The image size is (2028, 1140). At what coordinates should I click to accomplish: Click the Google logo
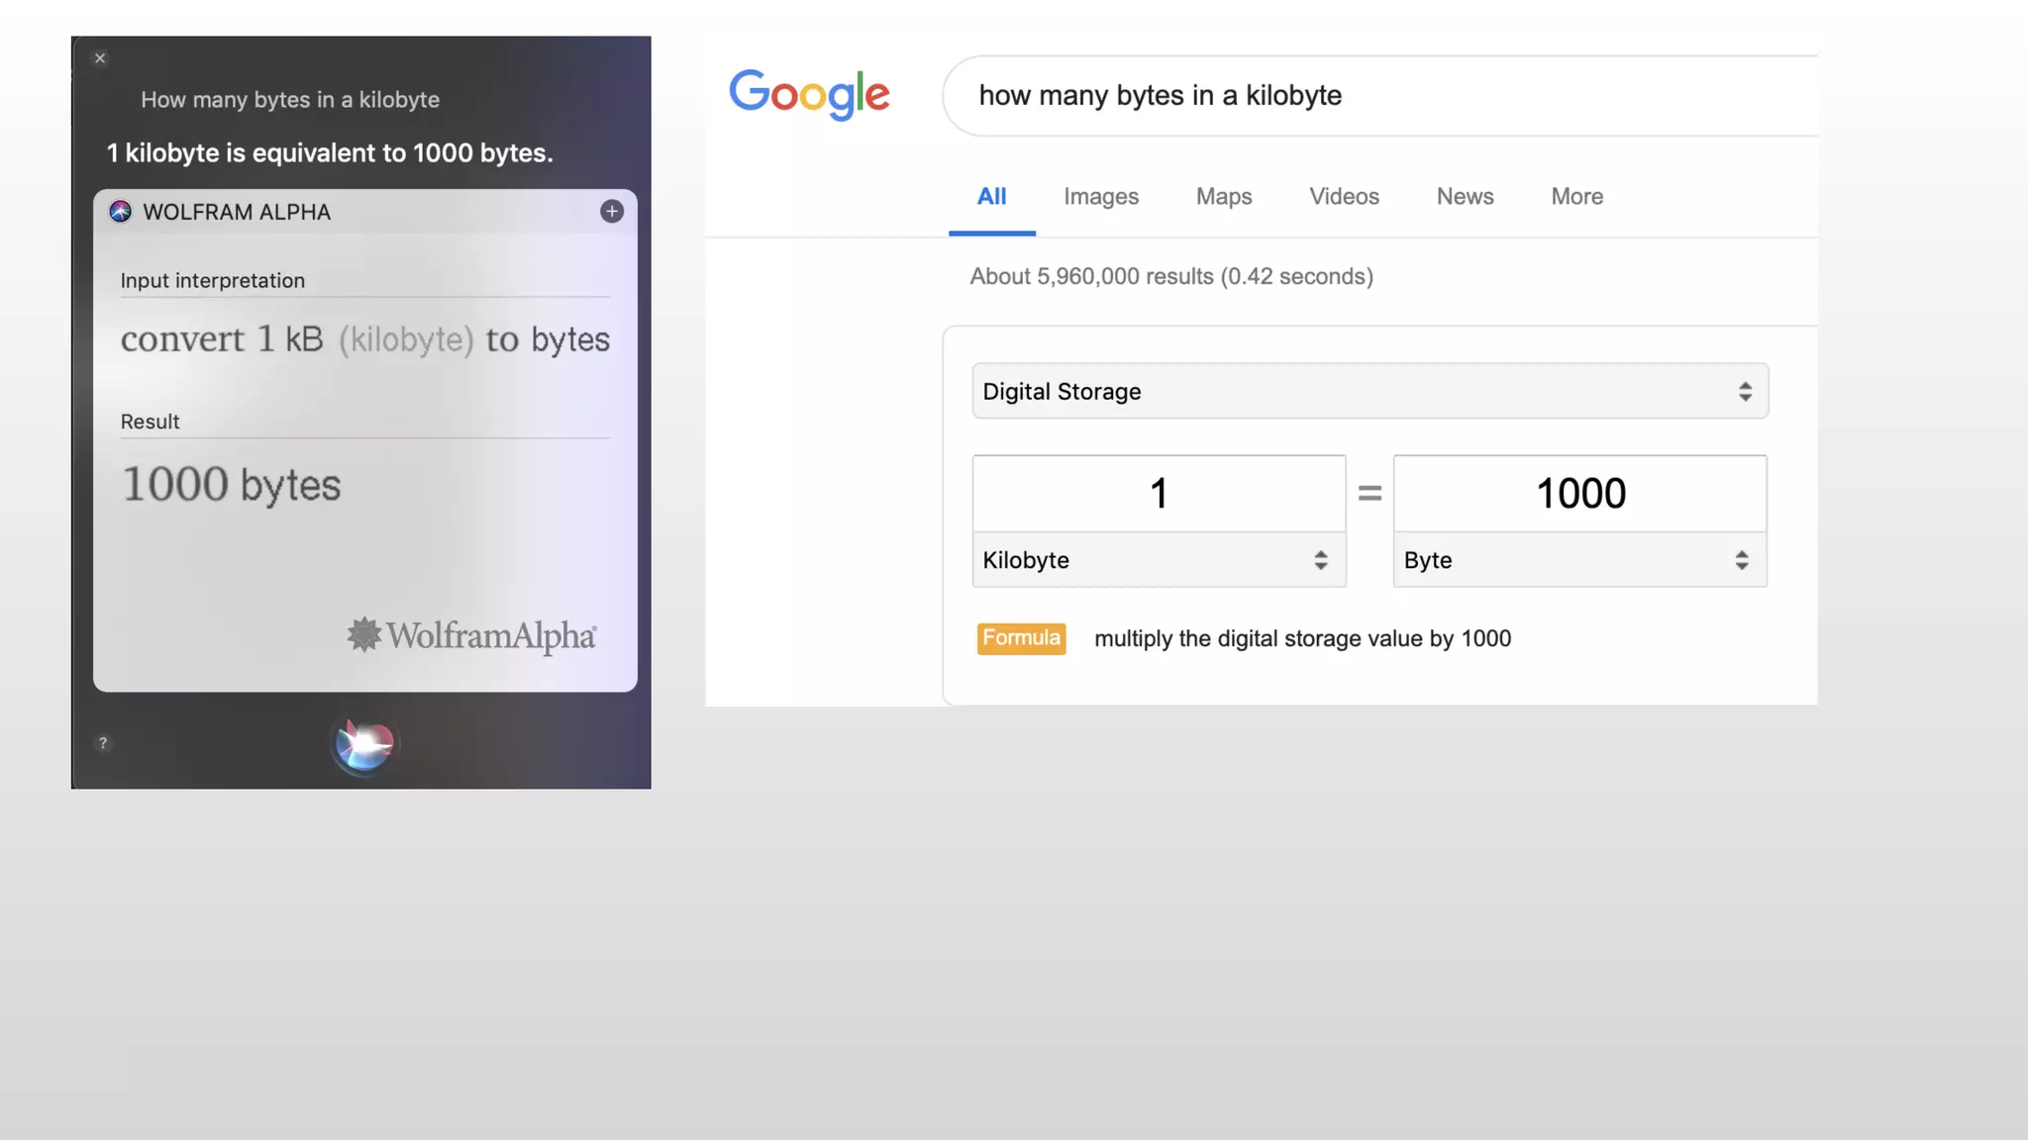point(809,95)
